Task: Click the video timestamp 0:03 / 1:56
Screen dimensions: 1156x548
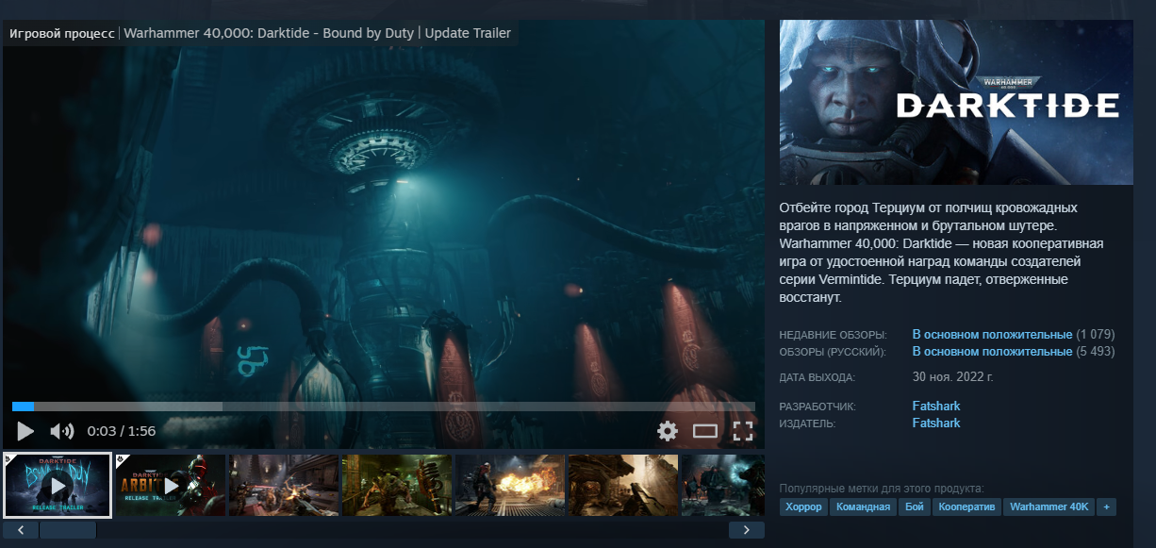Action: click(122, 431)
